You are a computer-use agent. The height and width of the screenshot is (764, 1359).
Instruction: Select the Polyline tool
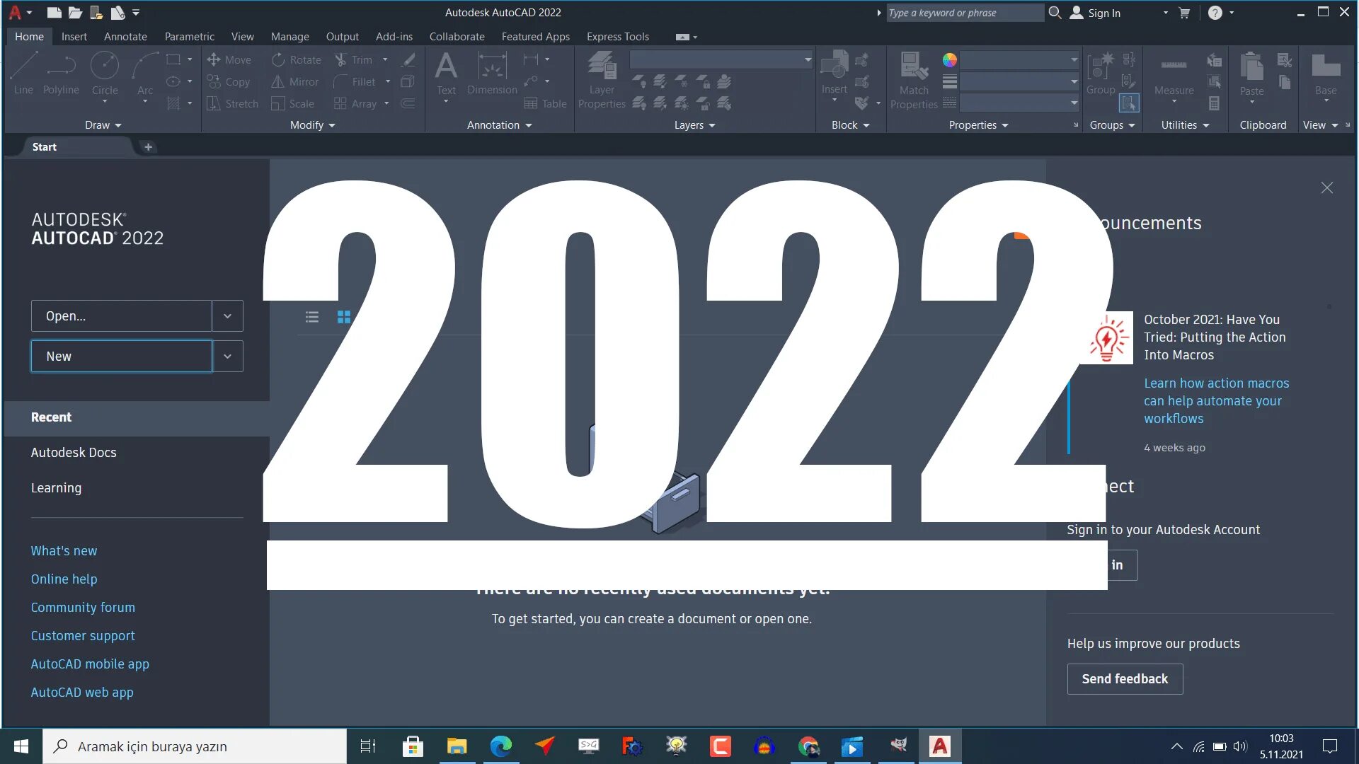pyautogui.click(x=61, y=74)
